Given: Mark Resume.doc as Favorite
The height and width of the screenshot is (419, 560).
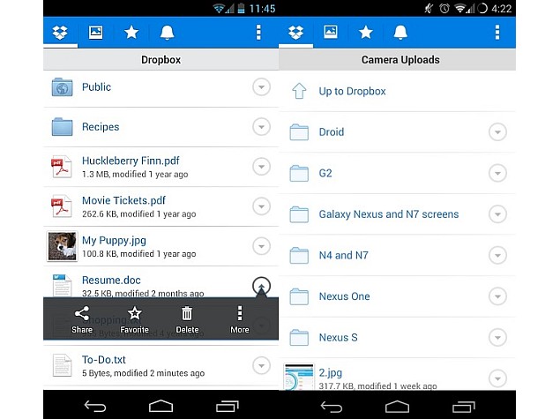Looking at the screenshot, I should pos(134,319).
